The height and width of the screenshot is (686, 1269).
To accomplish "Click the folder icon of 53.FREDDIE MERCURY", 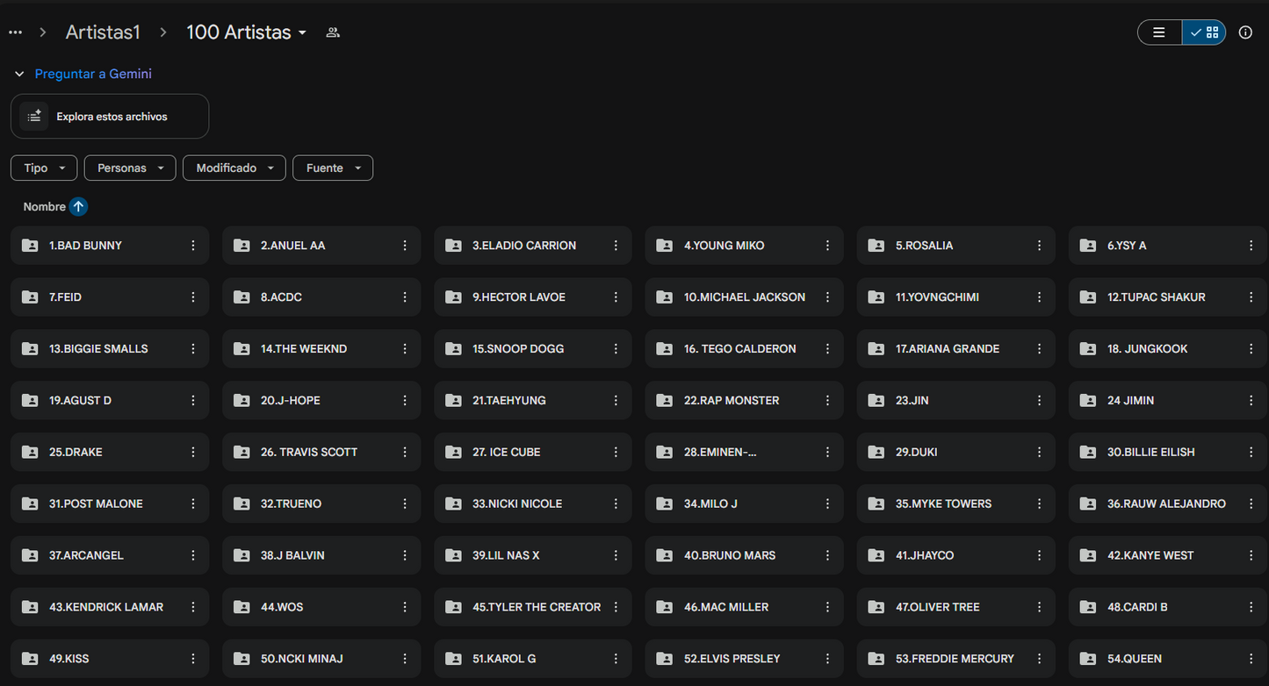I will tap(876, 660).
